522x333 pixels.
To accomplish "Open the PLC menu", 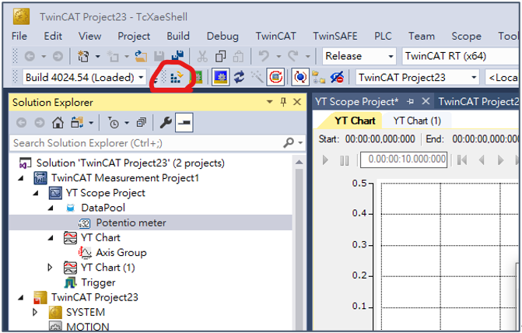I will click(383, 36).
